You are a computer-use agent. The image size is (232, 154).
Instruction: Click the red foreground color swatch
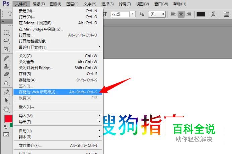point(8,119)
